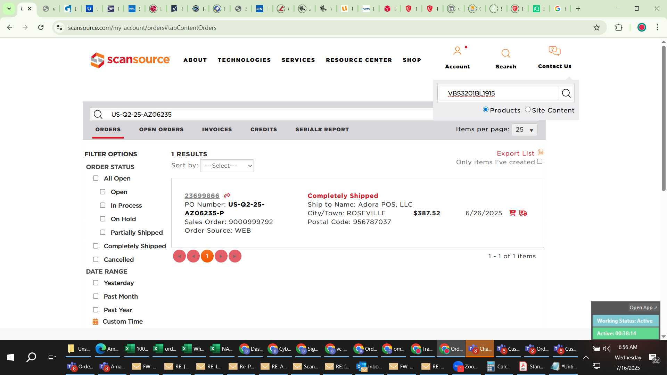Go to the first results page
This screenshot has height=375, width=667.
pyautogui.click(x=179, y=256)
